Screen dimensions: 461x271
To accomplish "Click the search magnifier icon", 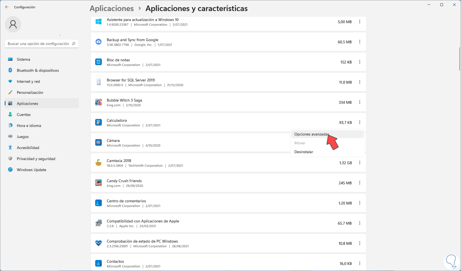I will [74, 43].
